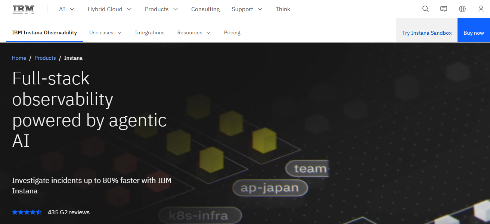Switch to the Pricing tab

pyautogui.click(x=232, y=33)
